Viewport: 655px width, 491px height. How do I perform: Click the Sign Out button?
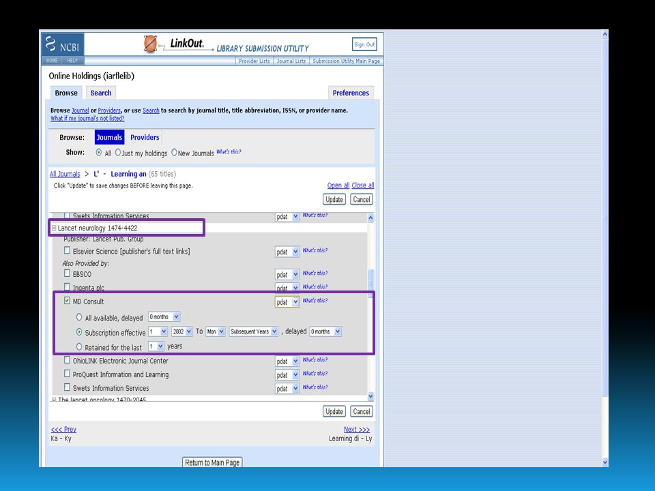[x=364, y=44]
